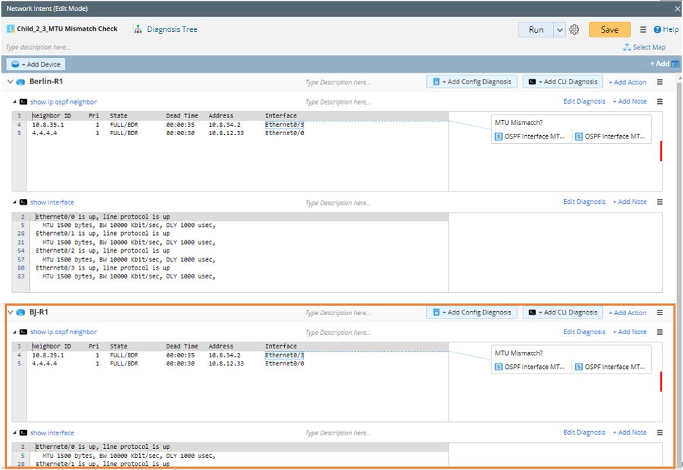
Task: Open the BJ-R1 section menu icon
Action: click(x=660, y=312)
